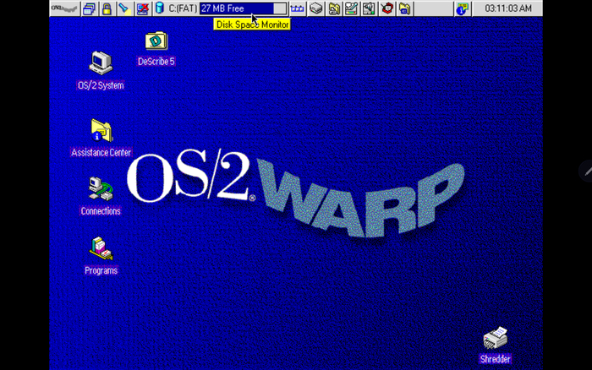Click the Shut Down icon with red X
592x370 pixels.
tap(142, 8)
